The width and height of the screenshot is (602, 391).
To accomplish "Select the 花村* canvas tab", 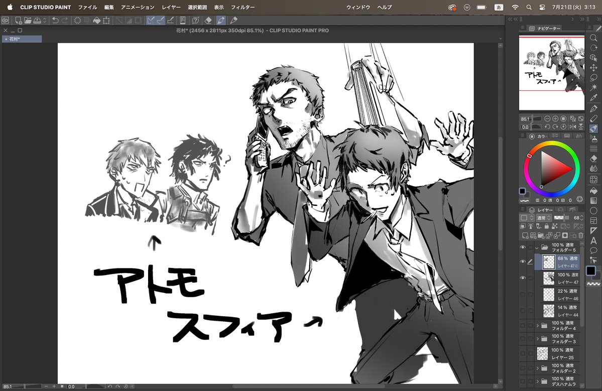I will pyautogui.click(x=22, y=39).
